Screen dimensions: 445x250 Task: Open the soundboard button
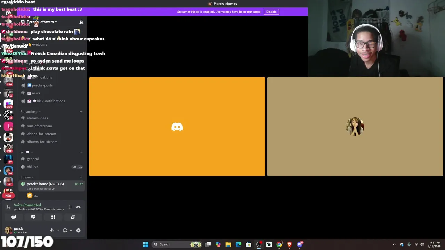tap(73, 217)
